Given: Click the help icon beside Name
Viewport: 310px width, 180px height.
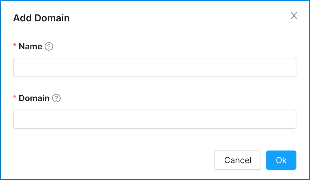Looking at the screenshot, I should (49, 47).
